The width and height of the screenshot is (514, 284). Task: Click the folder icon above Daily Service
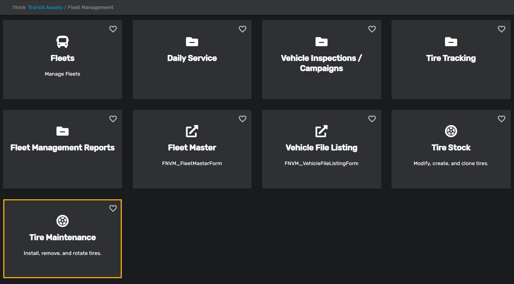[x=192, y=42]
